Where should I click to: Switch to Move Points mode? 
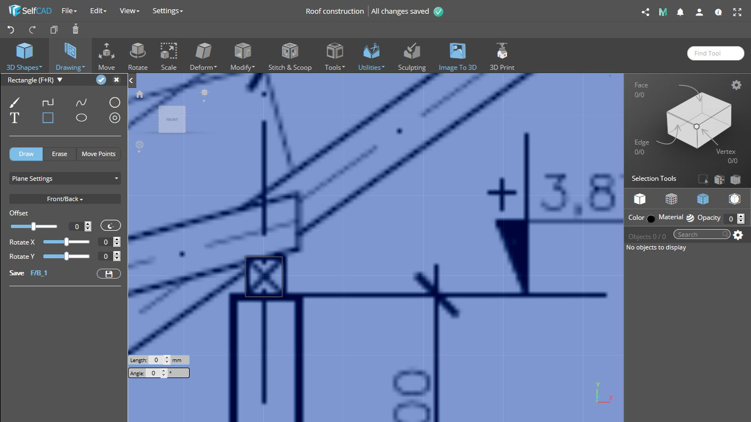click(x=98, y=154)
